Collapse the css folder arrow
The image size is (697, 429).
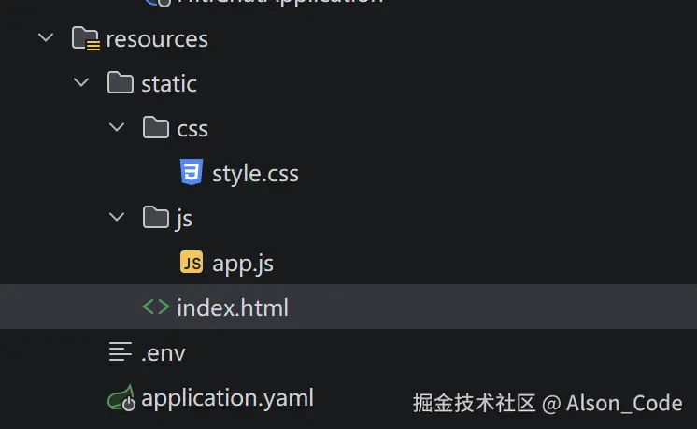(x=117, y=128)
